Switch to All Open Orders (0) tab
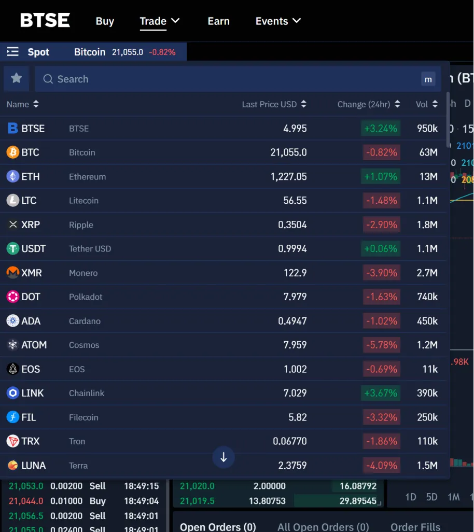Image resolution: width=474 pixels, height=532 pixels. click(323, 527)
